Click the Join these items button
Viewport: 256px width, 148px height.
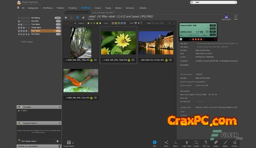29,141
